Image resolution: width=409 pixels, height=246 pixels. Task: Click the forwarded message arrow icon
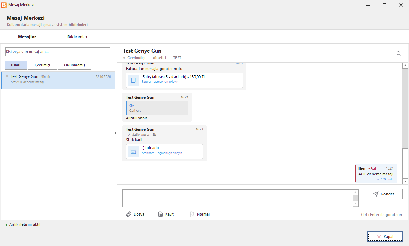pos(128,134)
